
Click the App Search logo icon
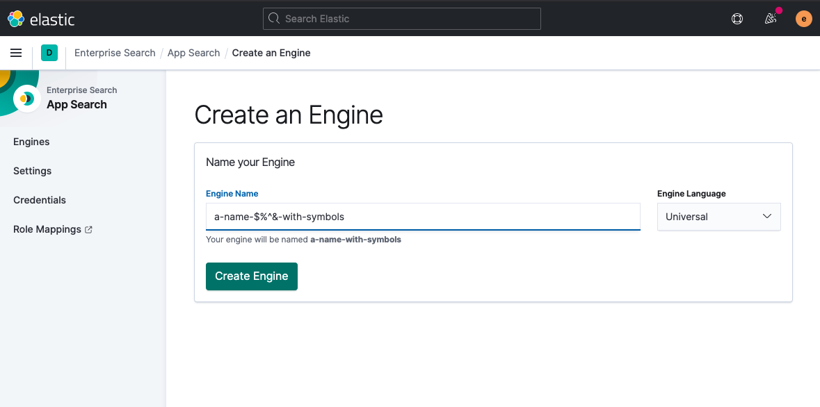point(27,99)
